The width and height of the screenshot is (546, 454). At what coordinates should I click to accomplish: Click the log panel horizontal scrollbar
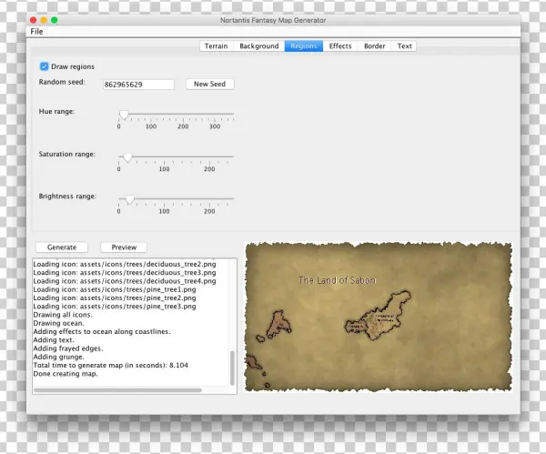coord(118,390)
